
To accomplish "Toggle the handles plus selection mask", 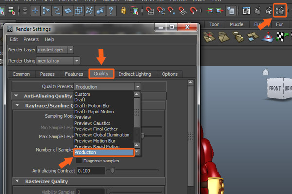I will [35, 11].
